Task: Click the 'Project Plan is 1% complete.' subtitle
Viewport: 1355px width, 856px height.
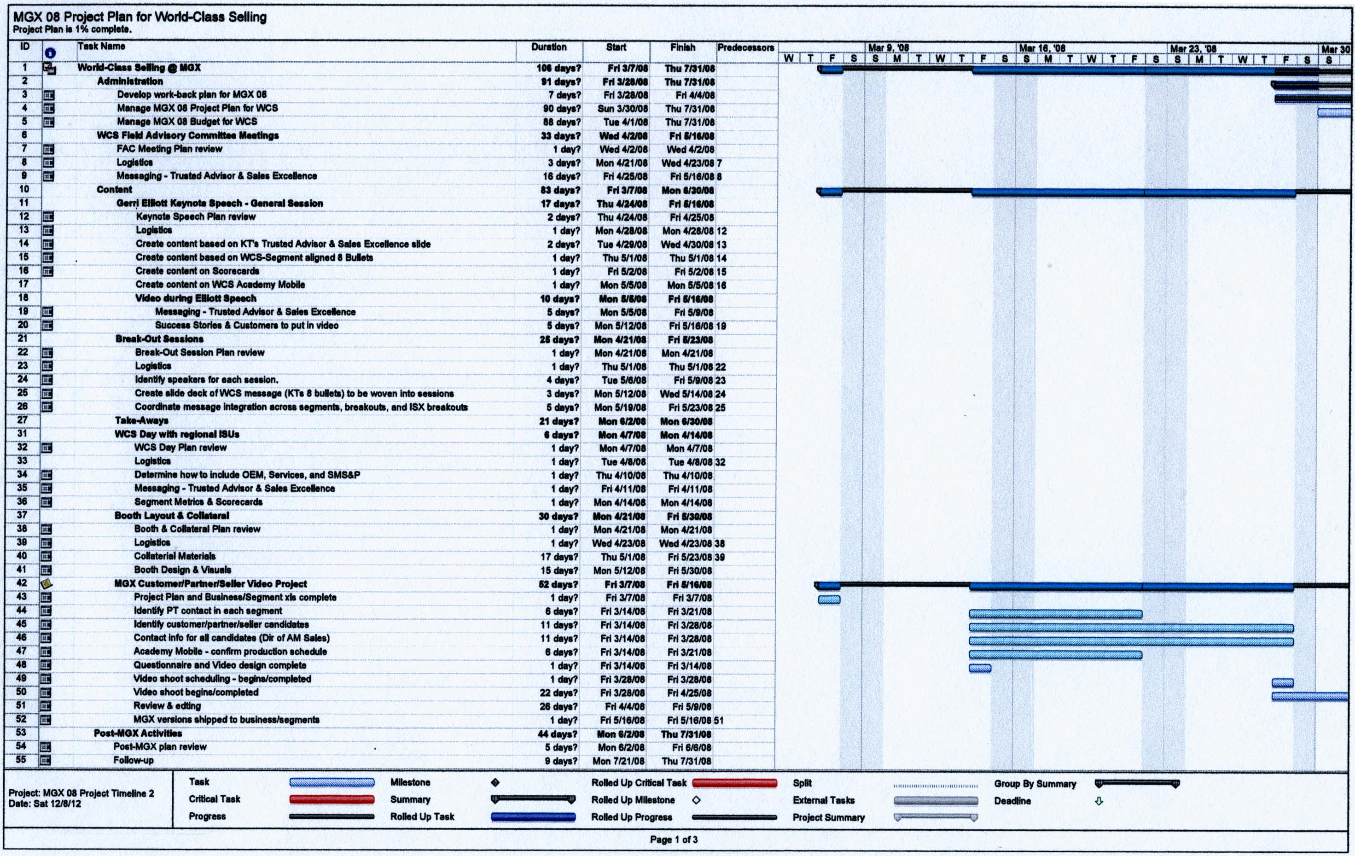Action: (72, 29)
